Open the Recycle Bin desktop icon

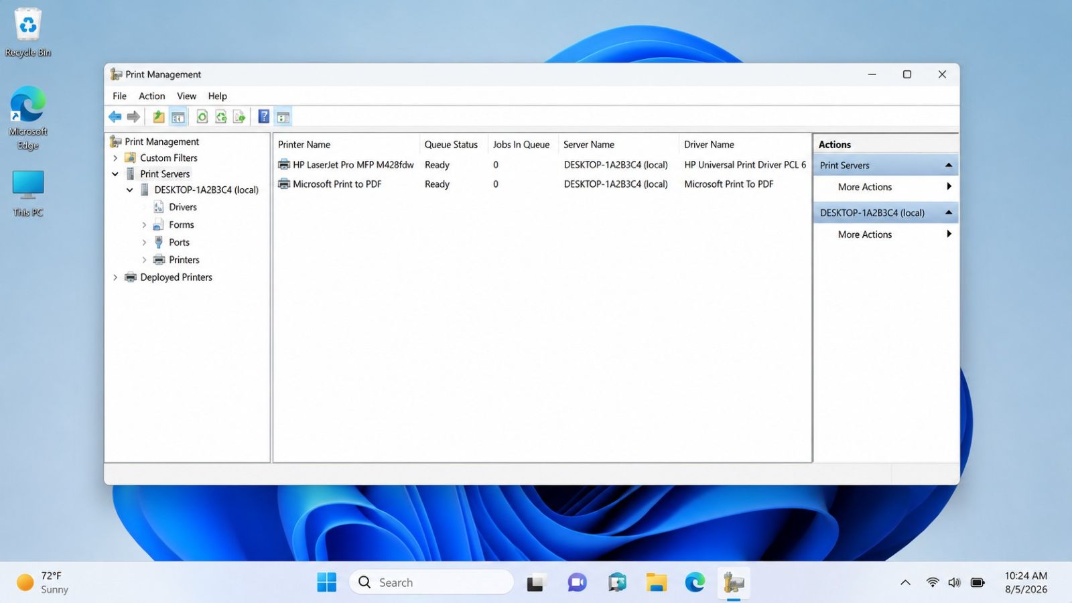28,32
